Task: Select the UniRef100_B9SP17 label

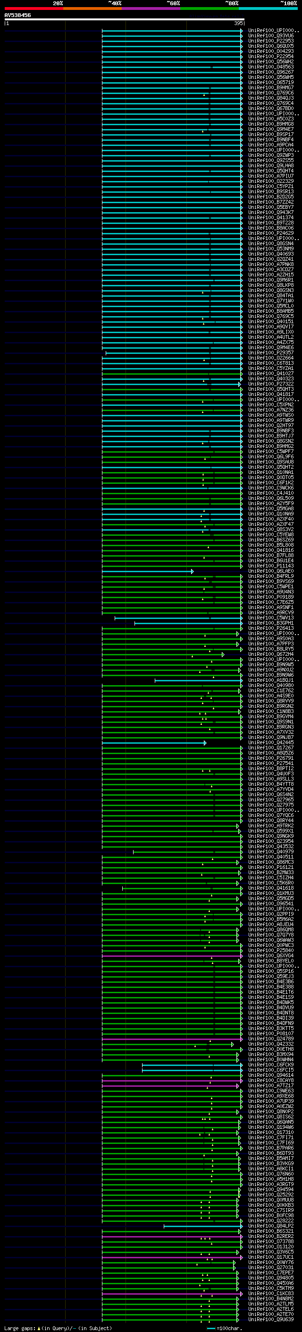Action: click(271, 135)
